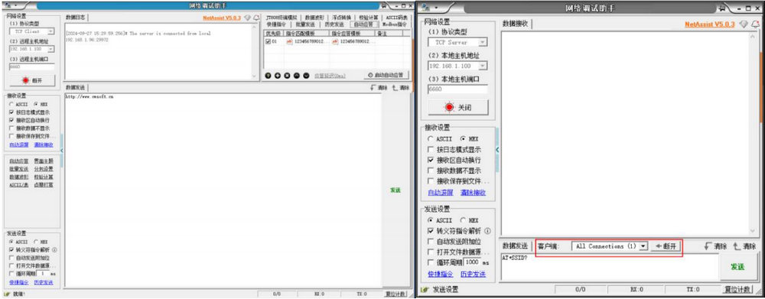Click app logo icon in TCP Client title bar
The image size is (765, 299).
tap(8, 5)
